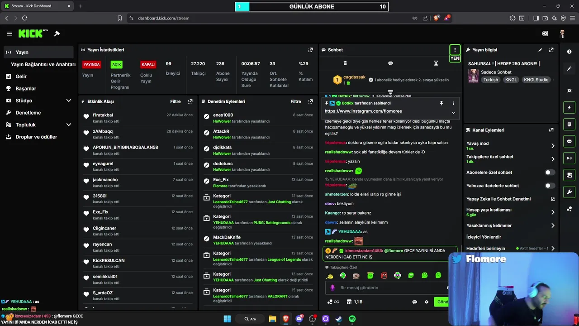579x326 pixels.
Task: Open the shop icon showing 1,1B
Action: 355,302
